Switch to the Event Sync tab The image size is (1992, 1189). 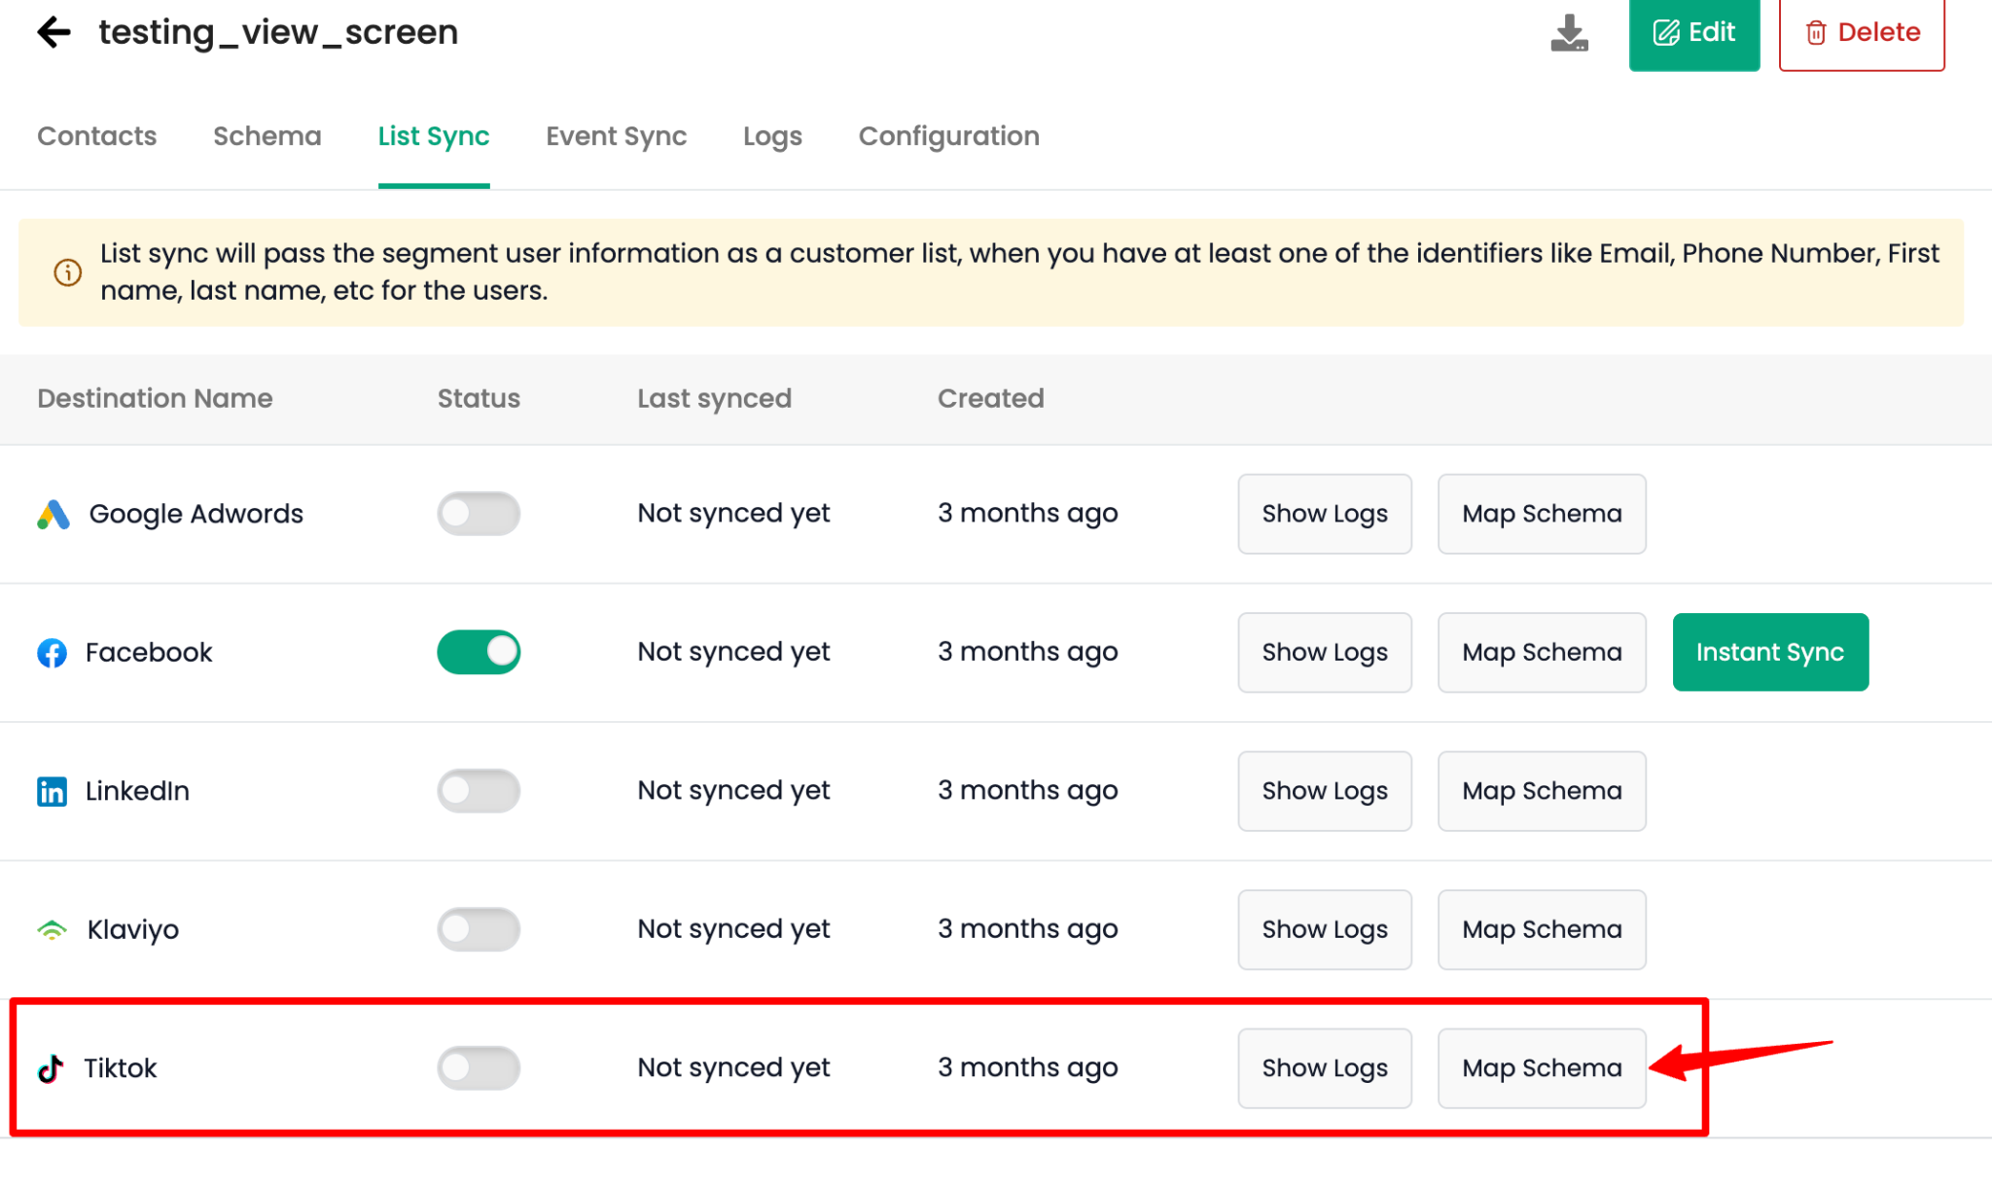coord(616,136)
